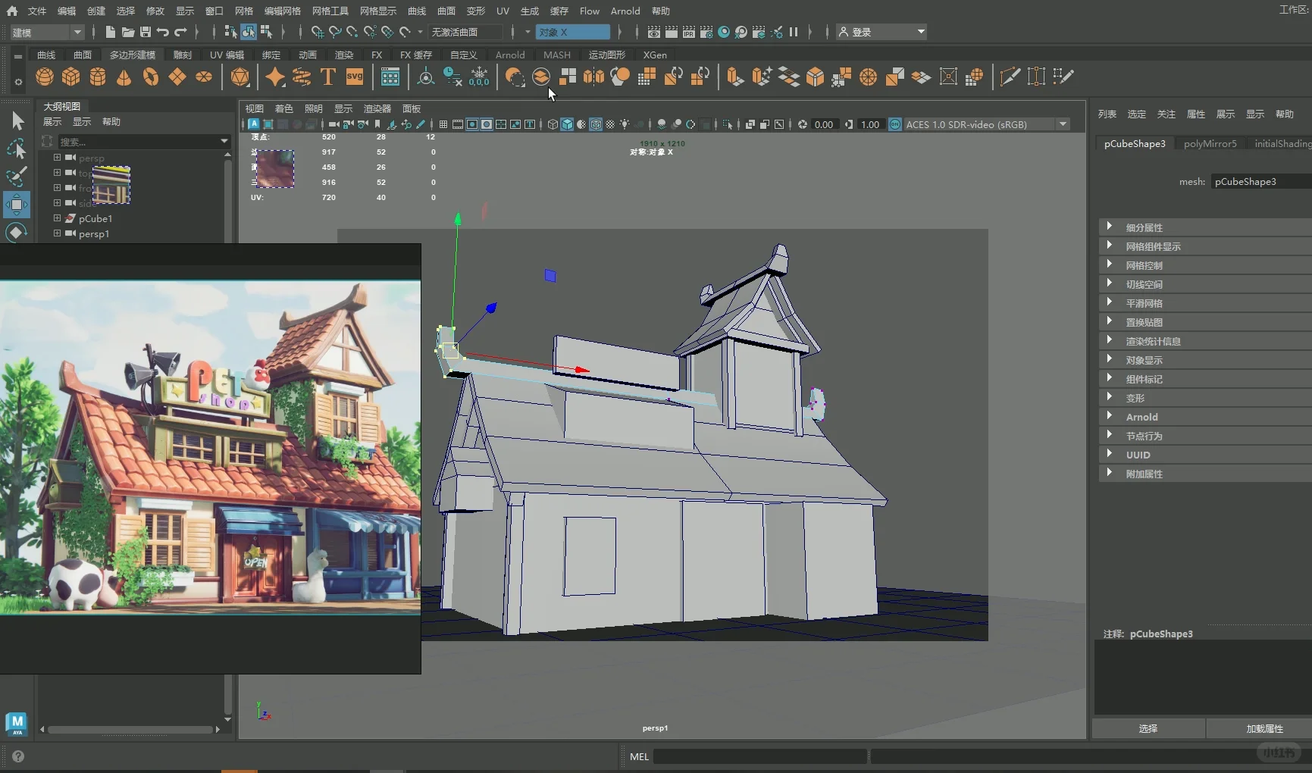
Task: Select the Paint selection tool in toolbox
Action: click(x=17, y=177)
